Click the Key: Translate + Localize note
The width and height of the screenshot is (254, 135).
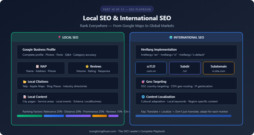click(x=184, y=112)
